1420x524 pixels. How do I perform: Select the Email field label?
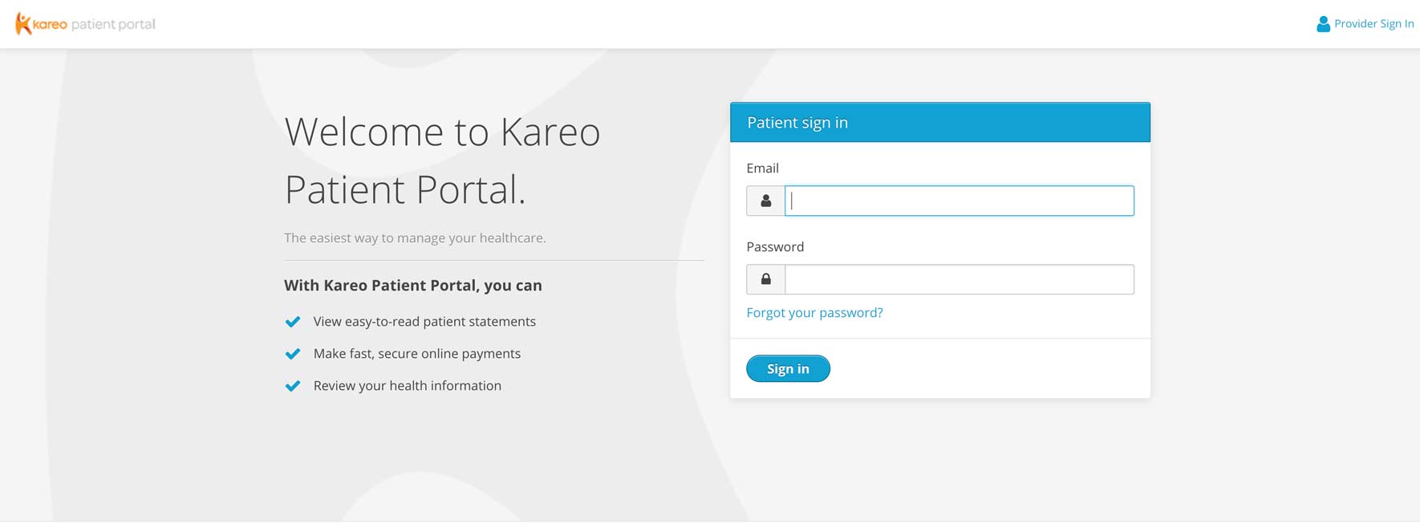(x=762, y=168)
